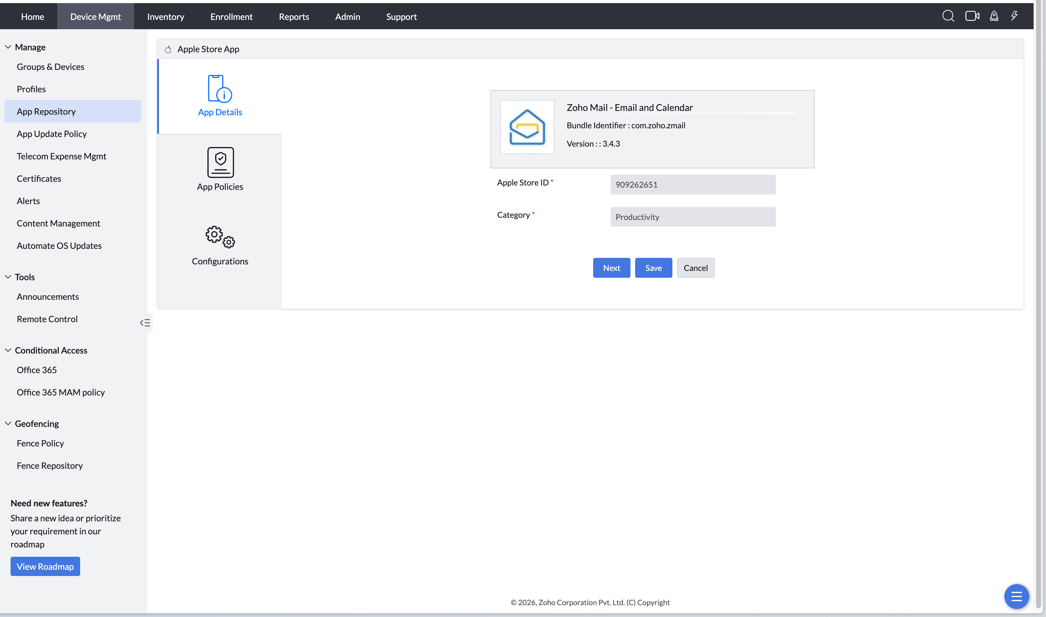Click the Version 3.4.3 text

tap(593, 144)
